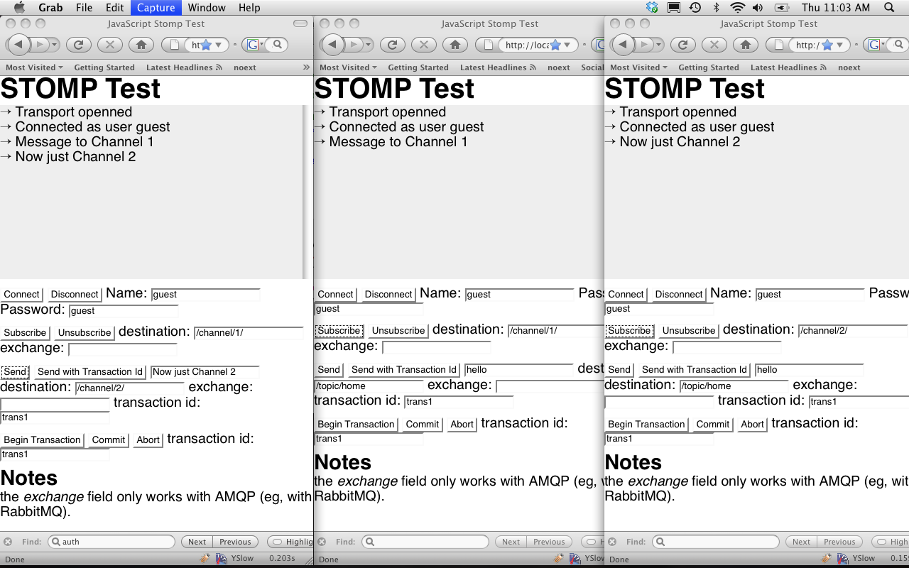Toggle Highlight all in the right window's find bar

click(890, 542)
